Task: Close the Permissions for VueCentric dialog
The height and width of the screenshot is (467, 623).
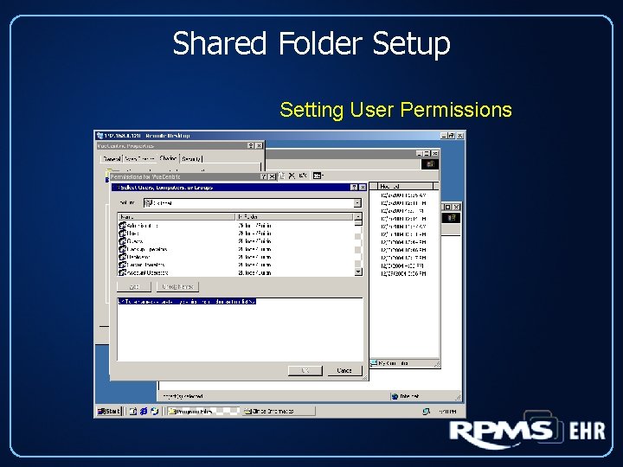Action: 273,176
